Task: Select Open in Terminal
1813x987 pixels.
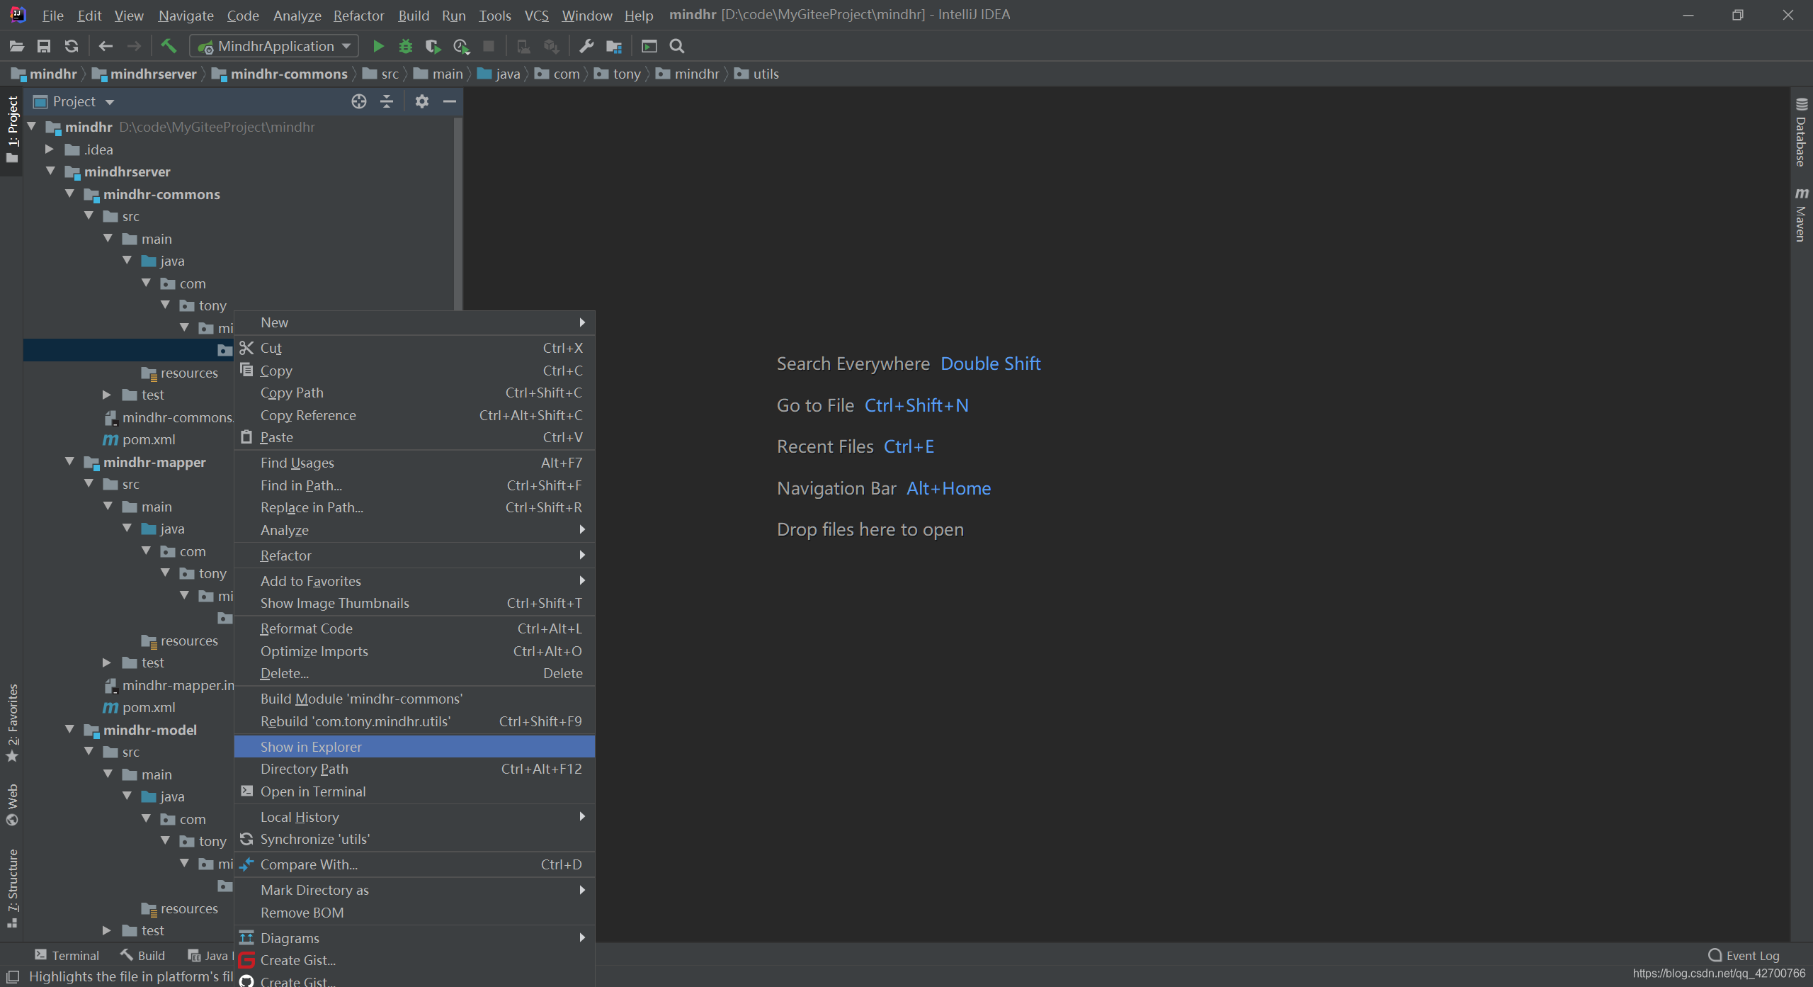Action: (414, 791)
